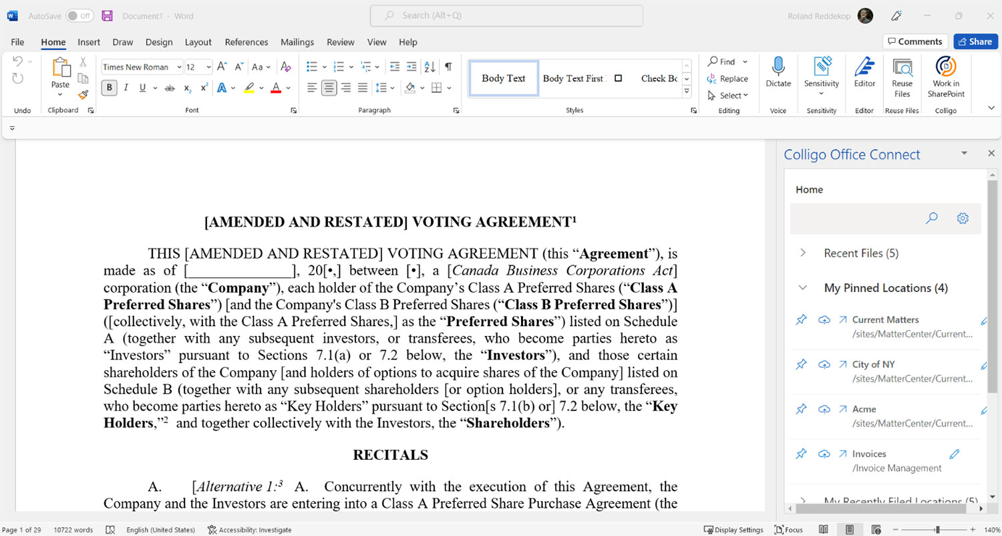Justify the paragraph text
1002x536 pixels.
363,88
